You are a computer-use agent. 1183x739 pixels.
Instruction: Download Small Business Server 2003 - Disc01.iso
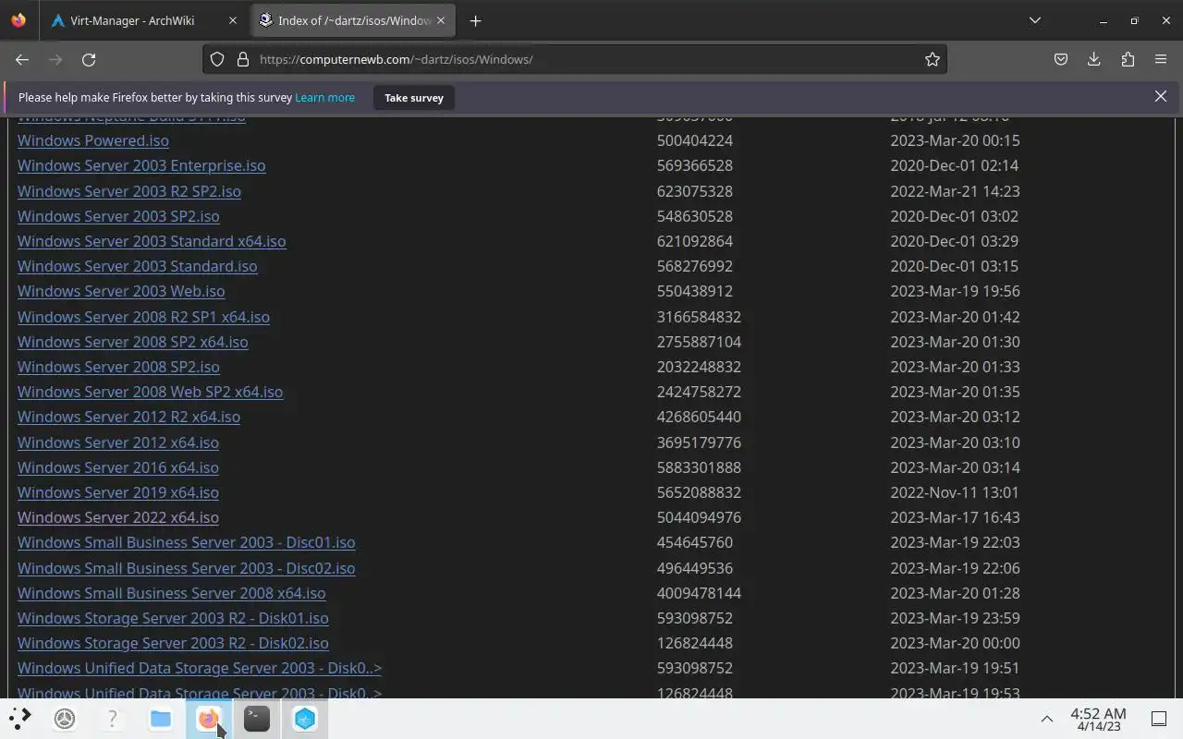(186, 542)
